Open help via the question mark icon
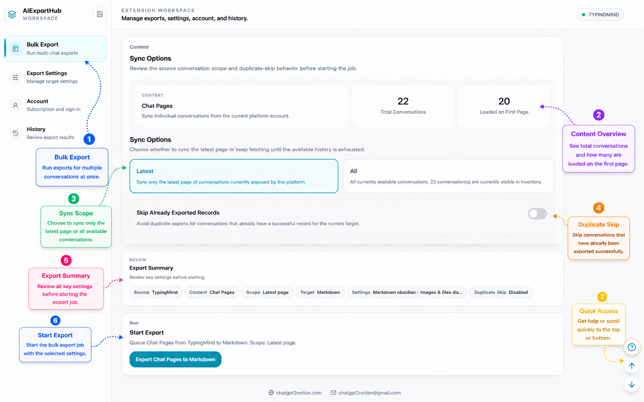The height and width of the screenshot is (402, 644). coord(631,347)
